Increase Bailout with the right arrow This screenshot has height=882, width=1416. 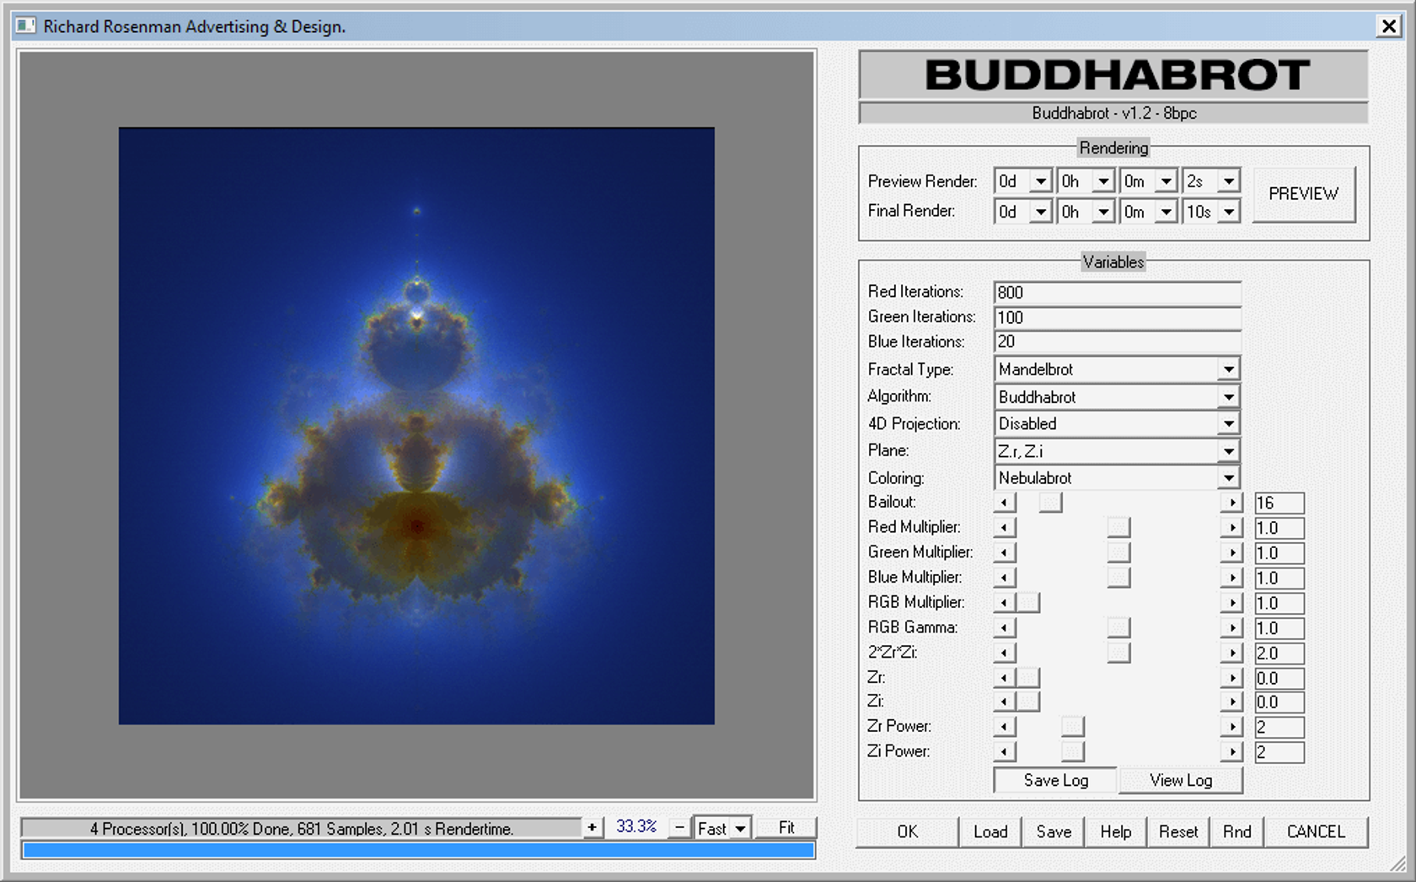pyautogui.click(x=1231, y=502)
